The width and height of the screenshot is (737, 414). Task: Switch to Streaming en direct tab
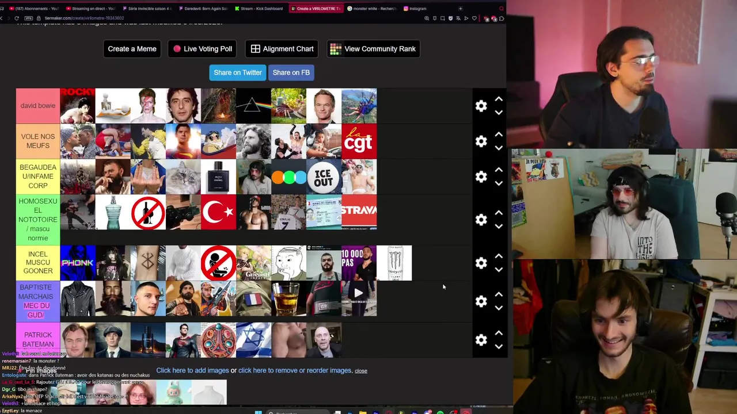pyautogui.click(x=90, y=9)
